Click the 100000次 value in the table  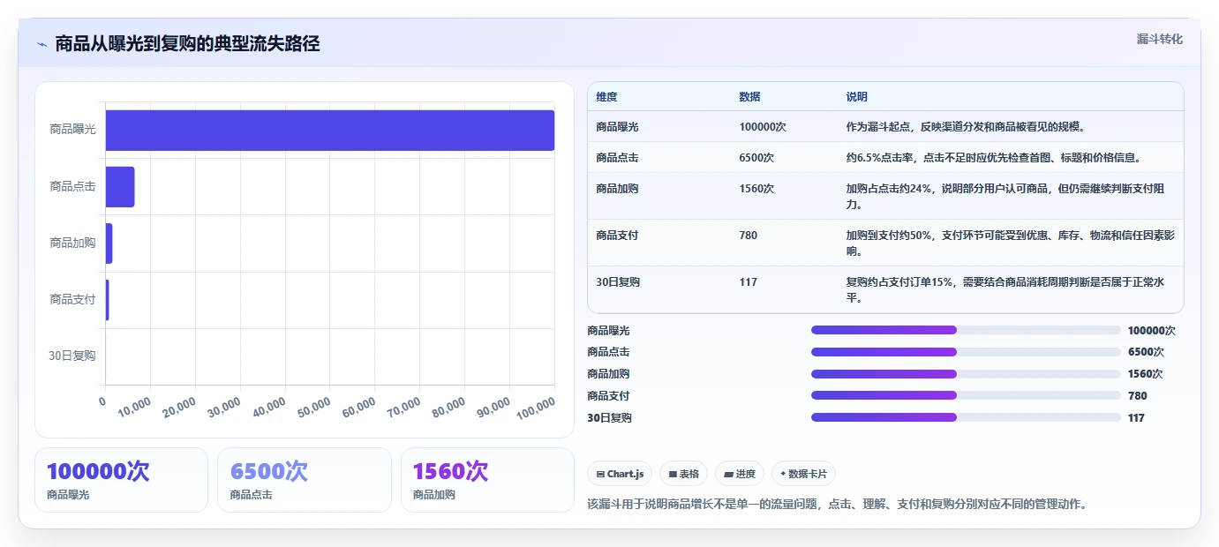click(763, 127)
